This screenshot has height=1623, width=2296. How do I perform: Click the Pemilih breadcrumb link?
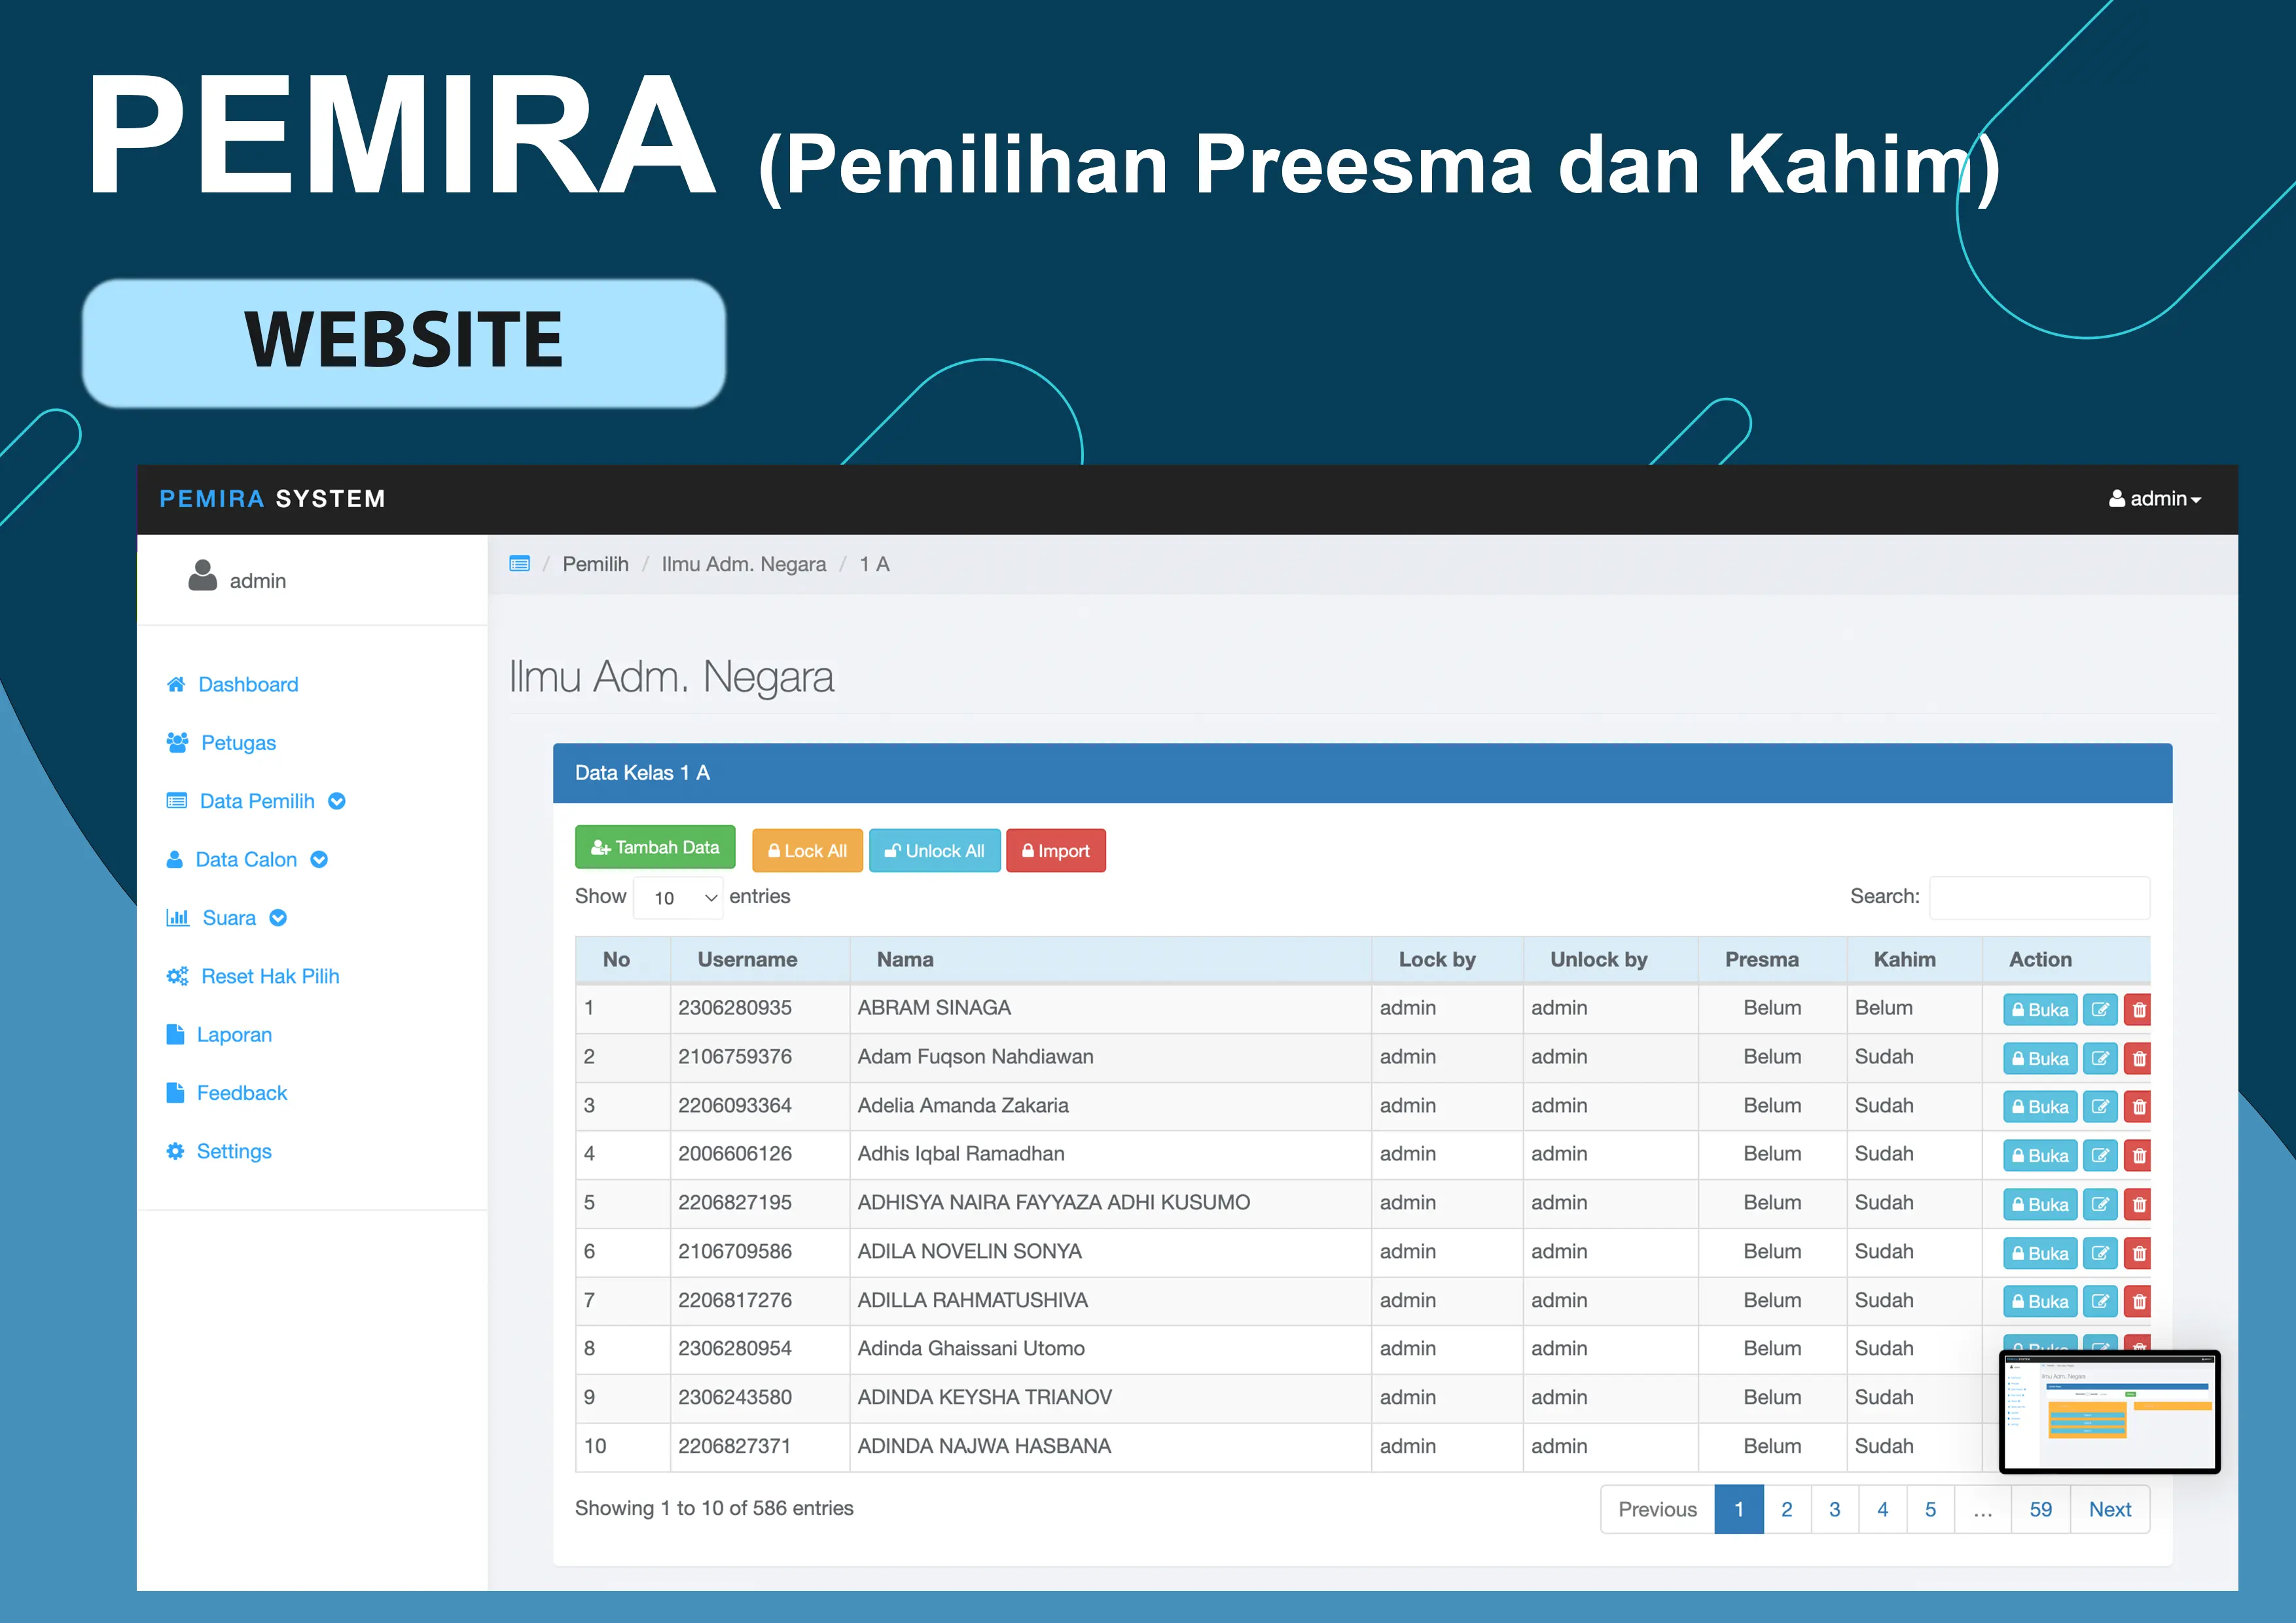tap(596, 564)
